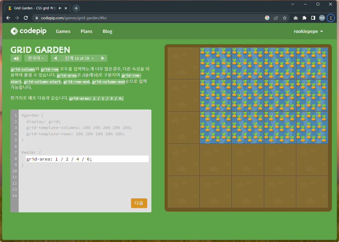This screenshot has height=242, width=339.
Task: Click the browser back arrow
Action: (x=8, y=18)
